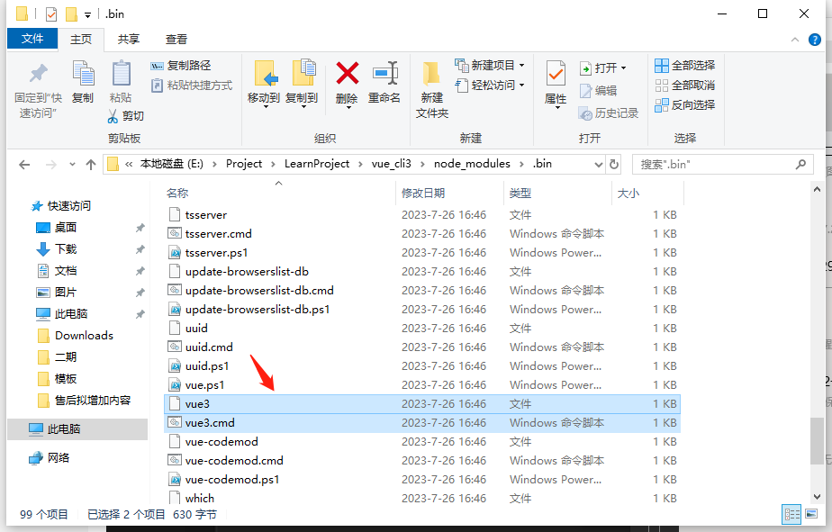The width and height of the screenshot is (832, 532).
Task: Click the Open (打开) ribbon button
Action: pyautogui.click(x=599, y=68)
